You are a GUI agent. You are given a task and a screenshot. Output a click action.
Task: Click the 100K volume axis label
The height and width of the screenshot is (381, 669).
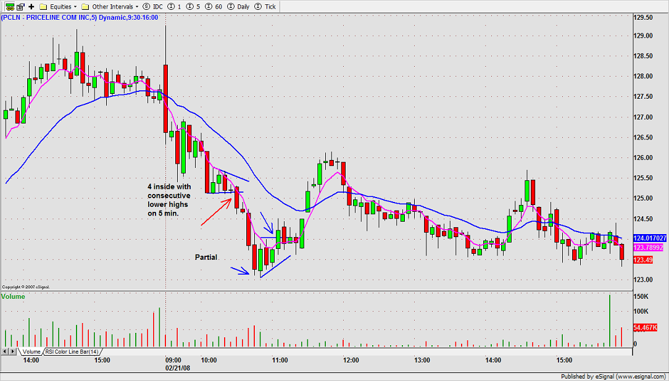point(641,311)
